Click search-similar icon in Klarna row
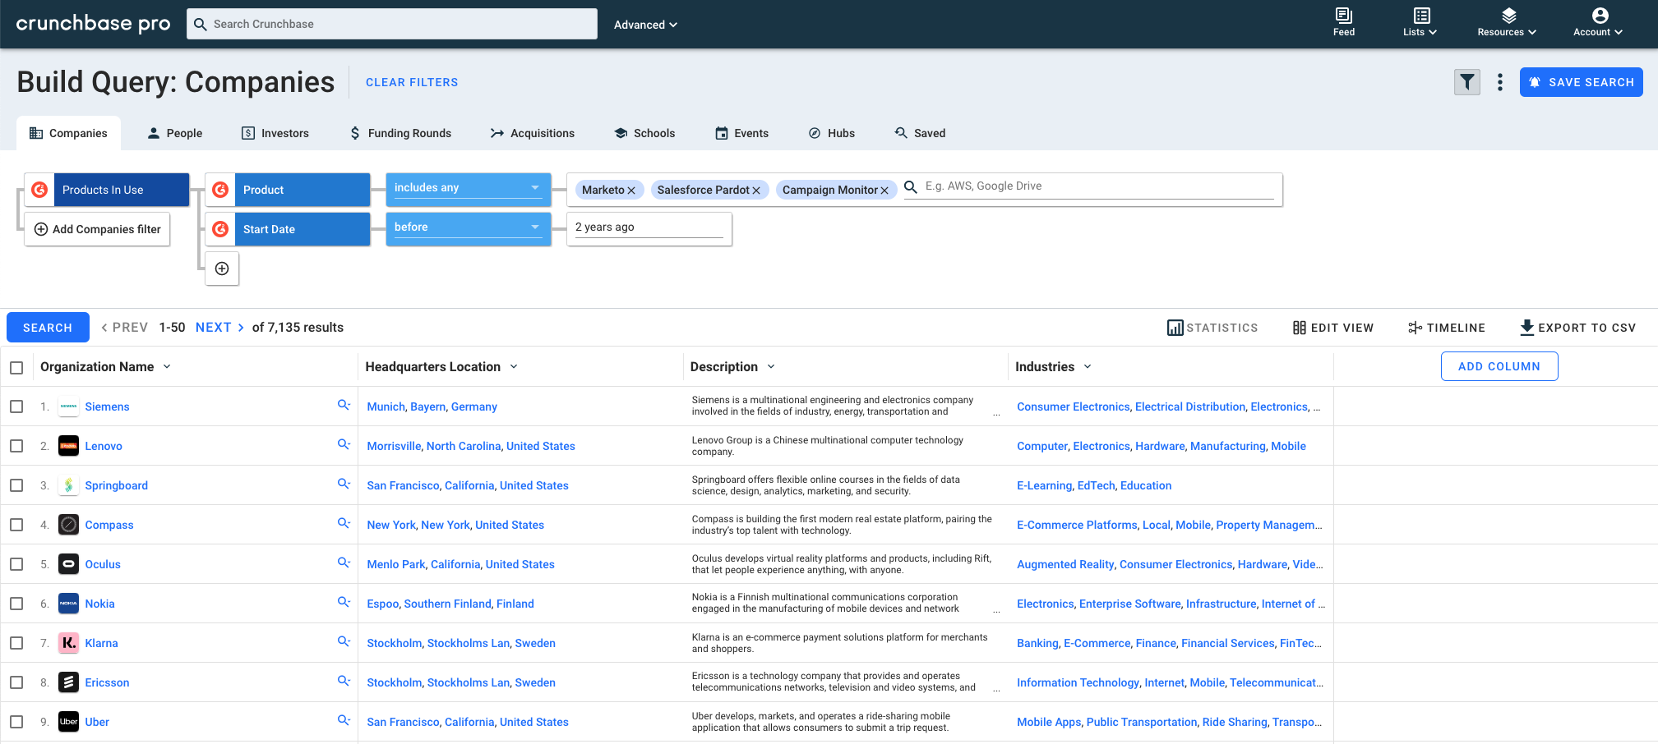The height and width of the screenshot is (744, 1658). click(344, 641)
